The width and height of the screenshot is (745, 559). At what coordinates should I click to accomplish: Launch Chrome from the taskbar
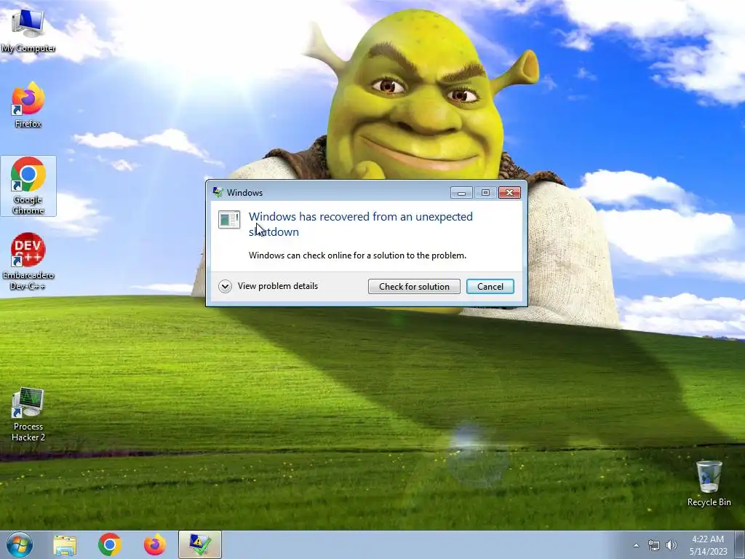point(110,544)
